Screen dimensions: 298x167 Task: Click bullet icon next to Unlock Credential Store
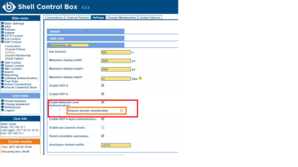click(2, 87)
